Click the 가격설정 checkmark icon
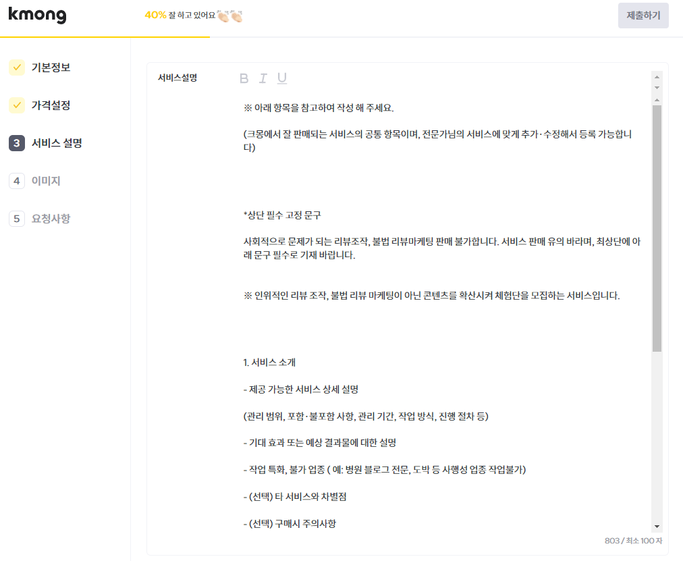 pos(17,105)
